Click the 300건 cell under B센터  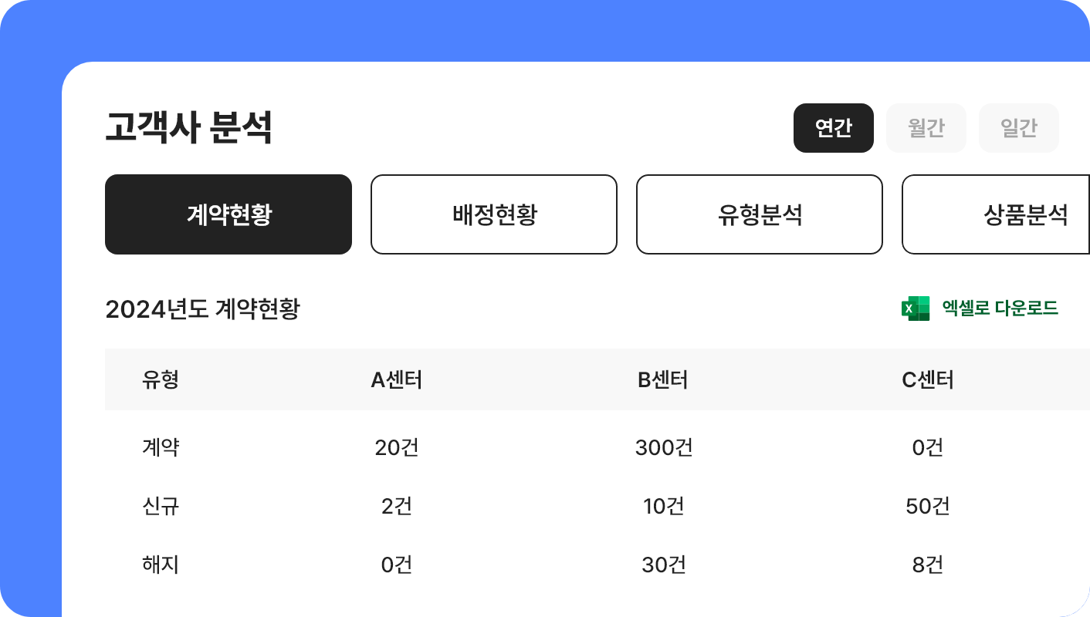[664, 447]
